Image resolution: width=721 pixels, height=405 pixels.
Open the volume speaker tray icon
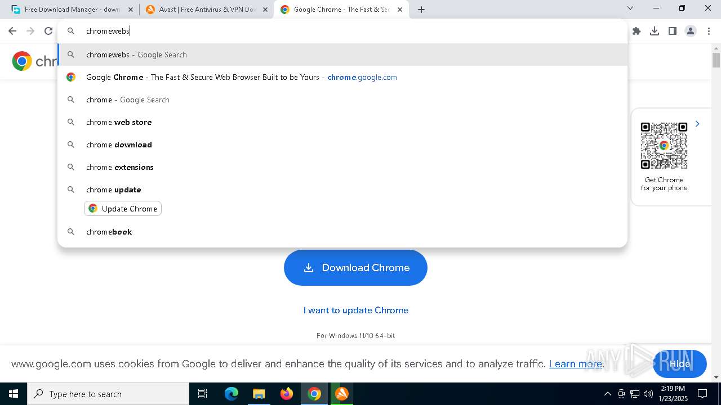pos(648,394)
